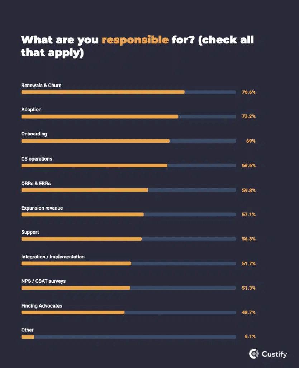Viewport: 299px width, 368px height.
Task: Click the Onboarding label
Action: (x=34, y=134)
